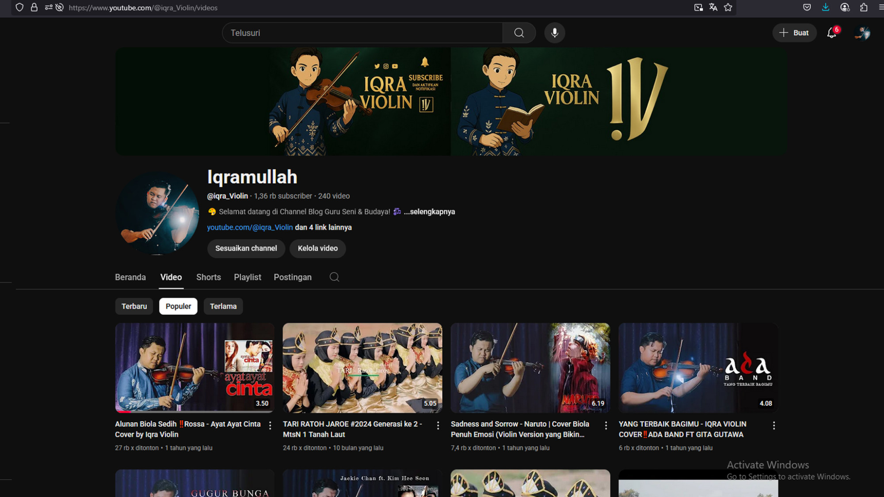Activate voice search microphone

click(x=554, y=33)
